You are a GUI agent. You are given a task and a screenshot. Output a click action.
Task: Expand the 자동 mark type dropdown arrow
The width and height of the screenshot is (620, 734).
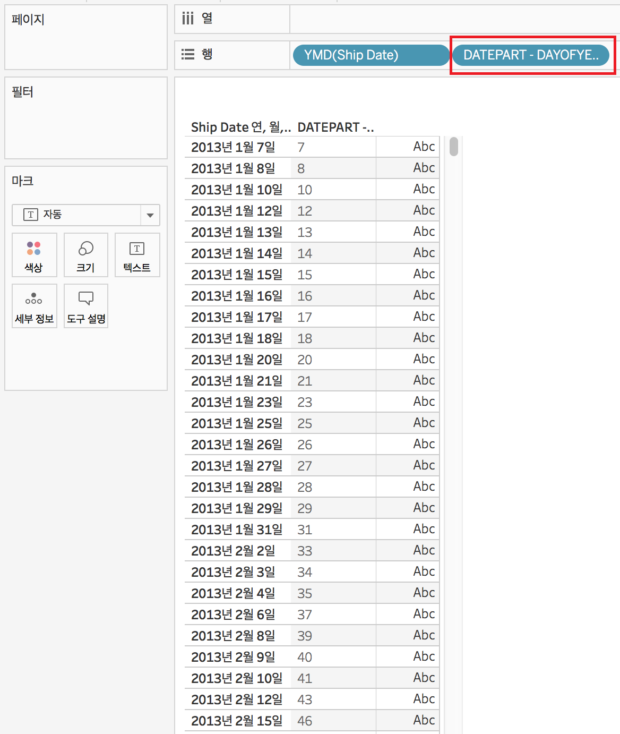tap(150, 215)
